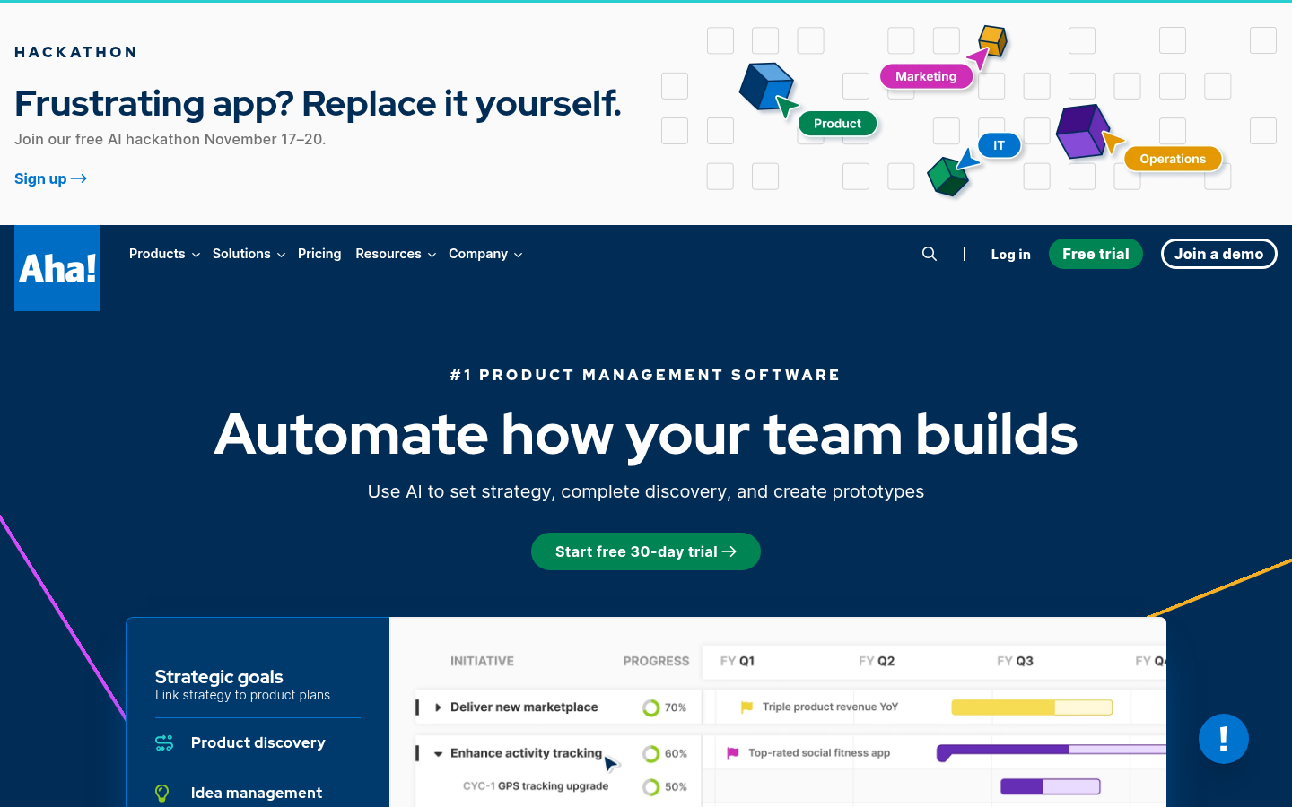The width and height of the screenshot is (1292, 807).
Task: Click the orange Operations tag in banner
Action: [x=1173, y=159]
